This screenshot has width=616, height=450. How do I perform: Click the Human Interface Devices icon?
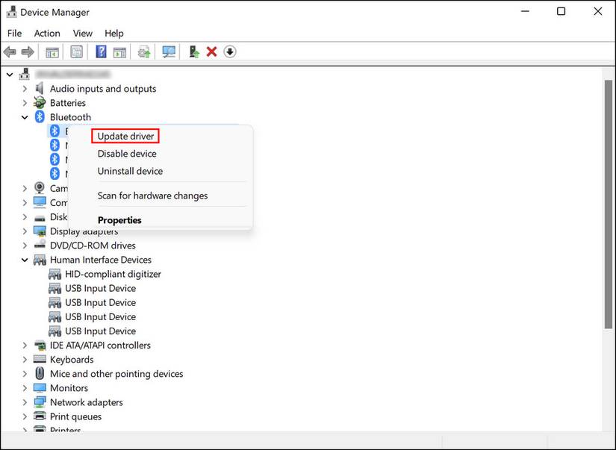[x=40, y=260]
